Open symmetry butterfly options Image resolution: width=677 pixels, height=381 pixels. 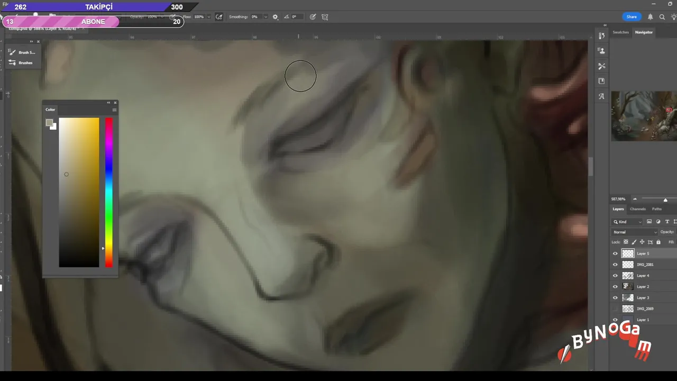(325, 17)
